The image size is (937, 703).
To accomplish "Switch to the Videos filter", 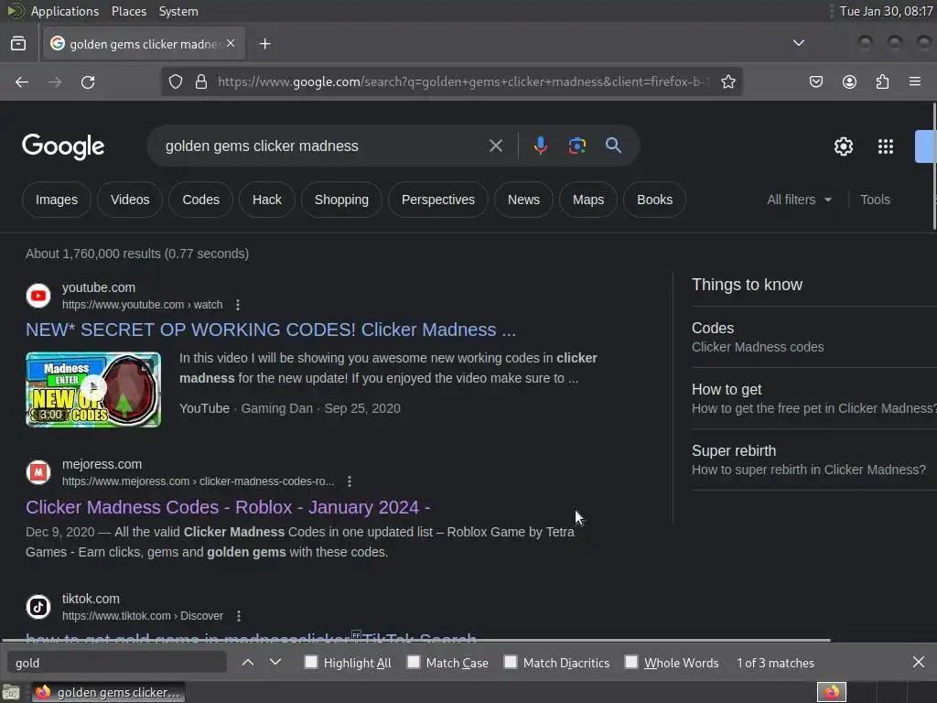I will (x=130, y=200).
